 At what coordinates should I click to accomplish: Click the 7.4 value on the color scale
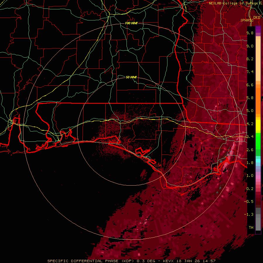[250, 72]
